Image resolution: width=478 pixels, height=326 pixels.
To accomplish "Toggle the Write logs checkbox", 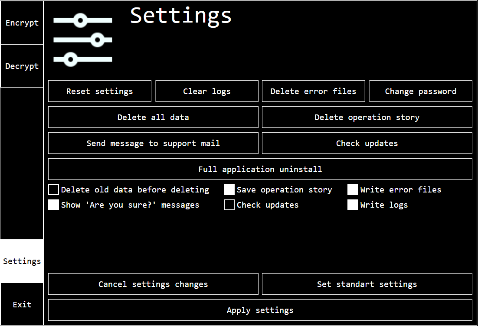I will [353, 205].
